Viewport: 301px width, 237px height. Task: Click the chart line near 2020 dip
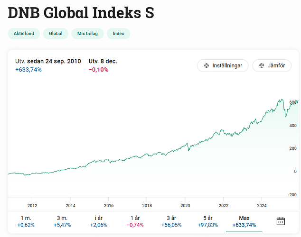188,150
